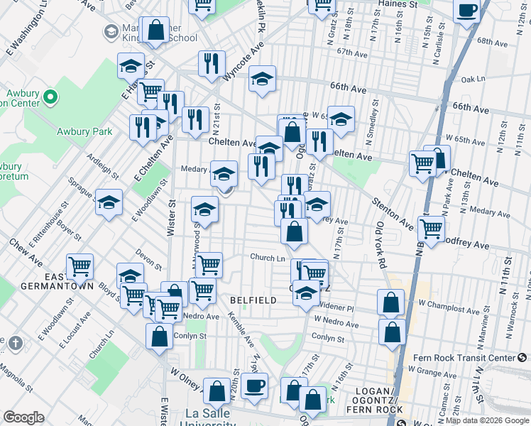Select the gray church cross pin near Magnolia St
The image size is (531, 426).
click(x=15, y=344)
